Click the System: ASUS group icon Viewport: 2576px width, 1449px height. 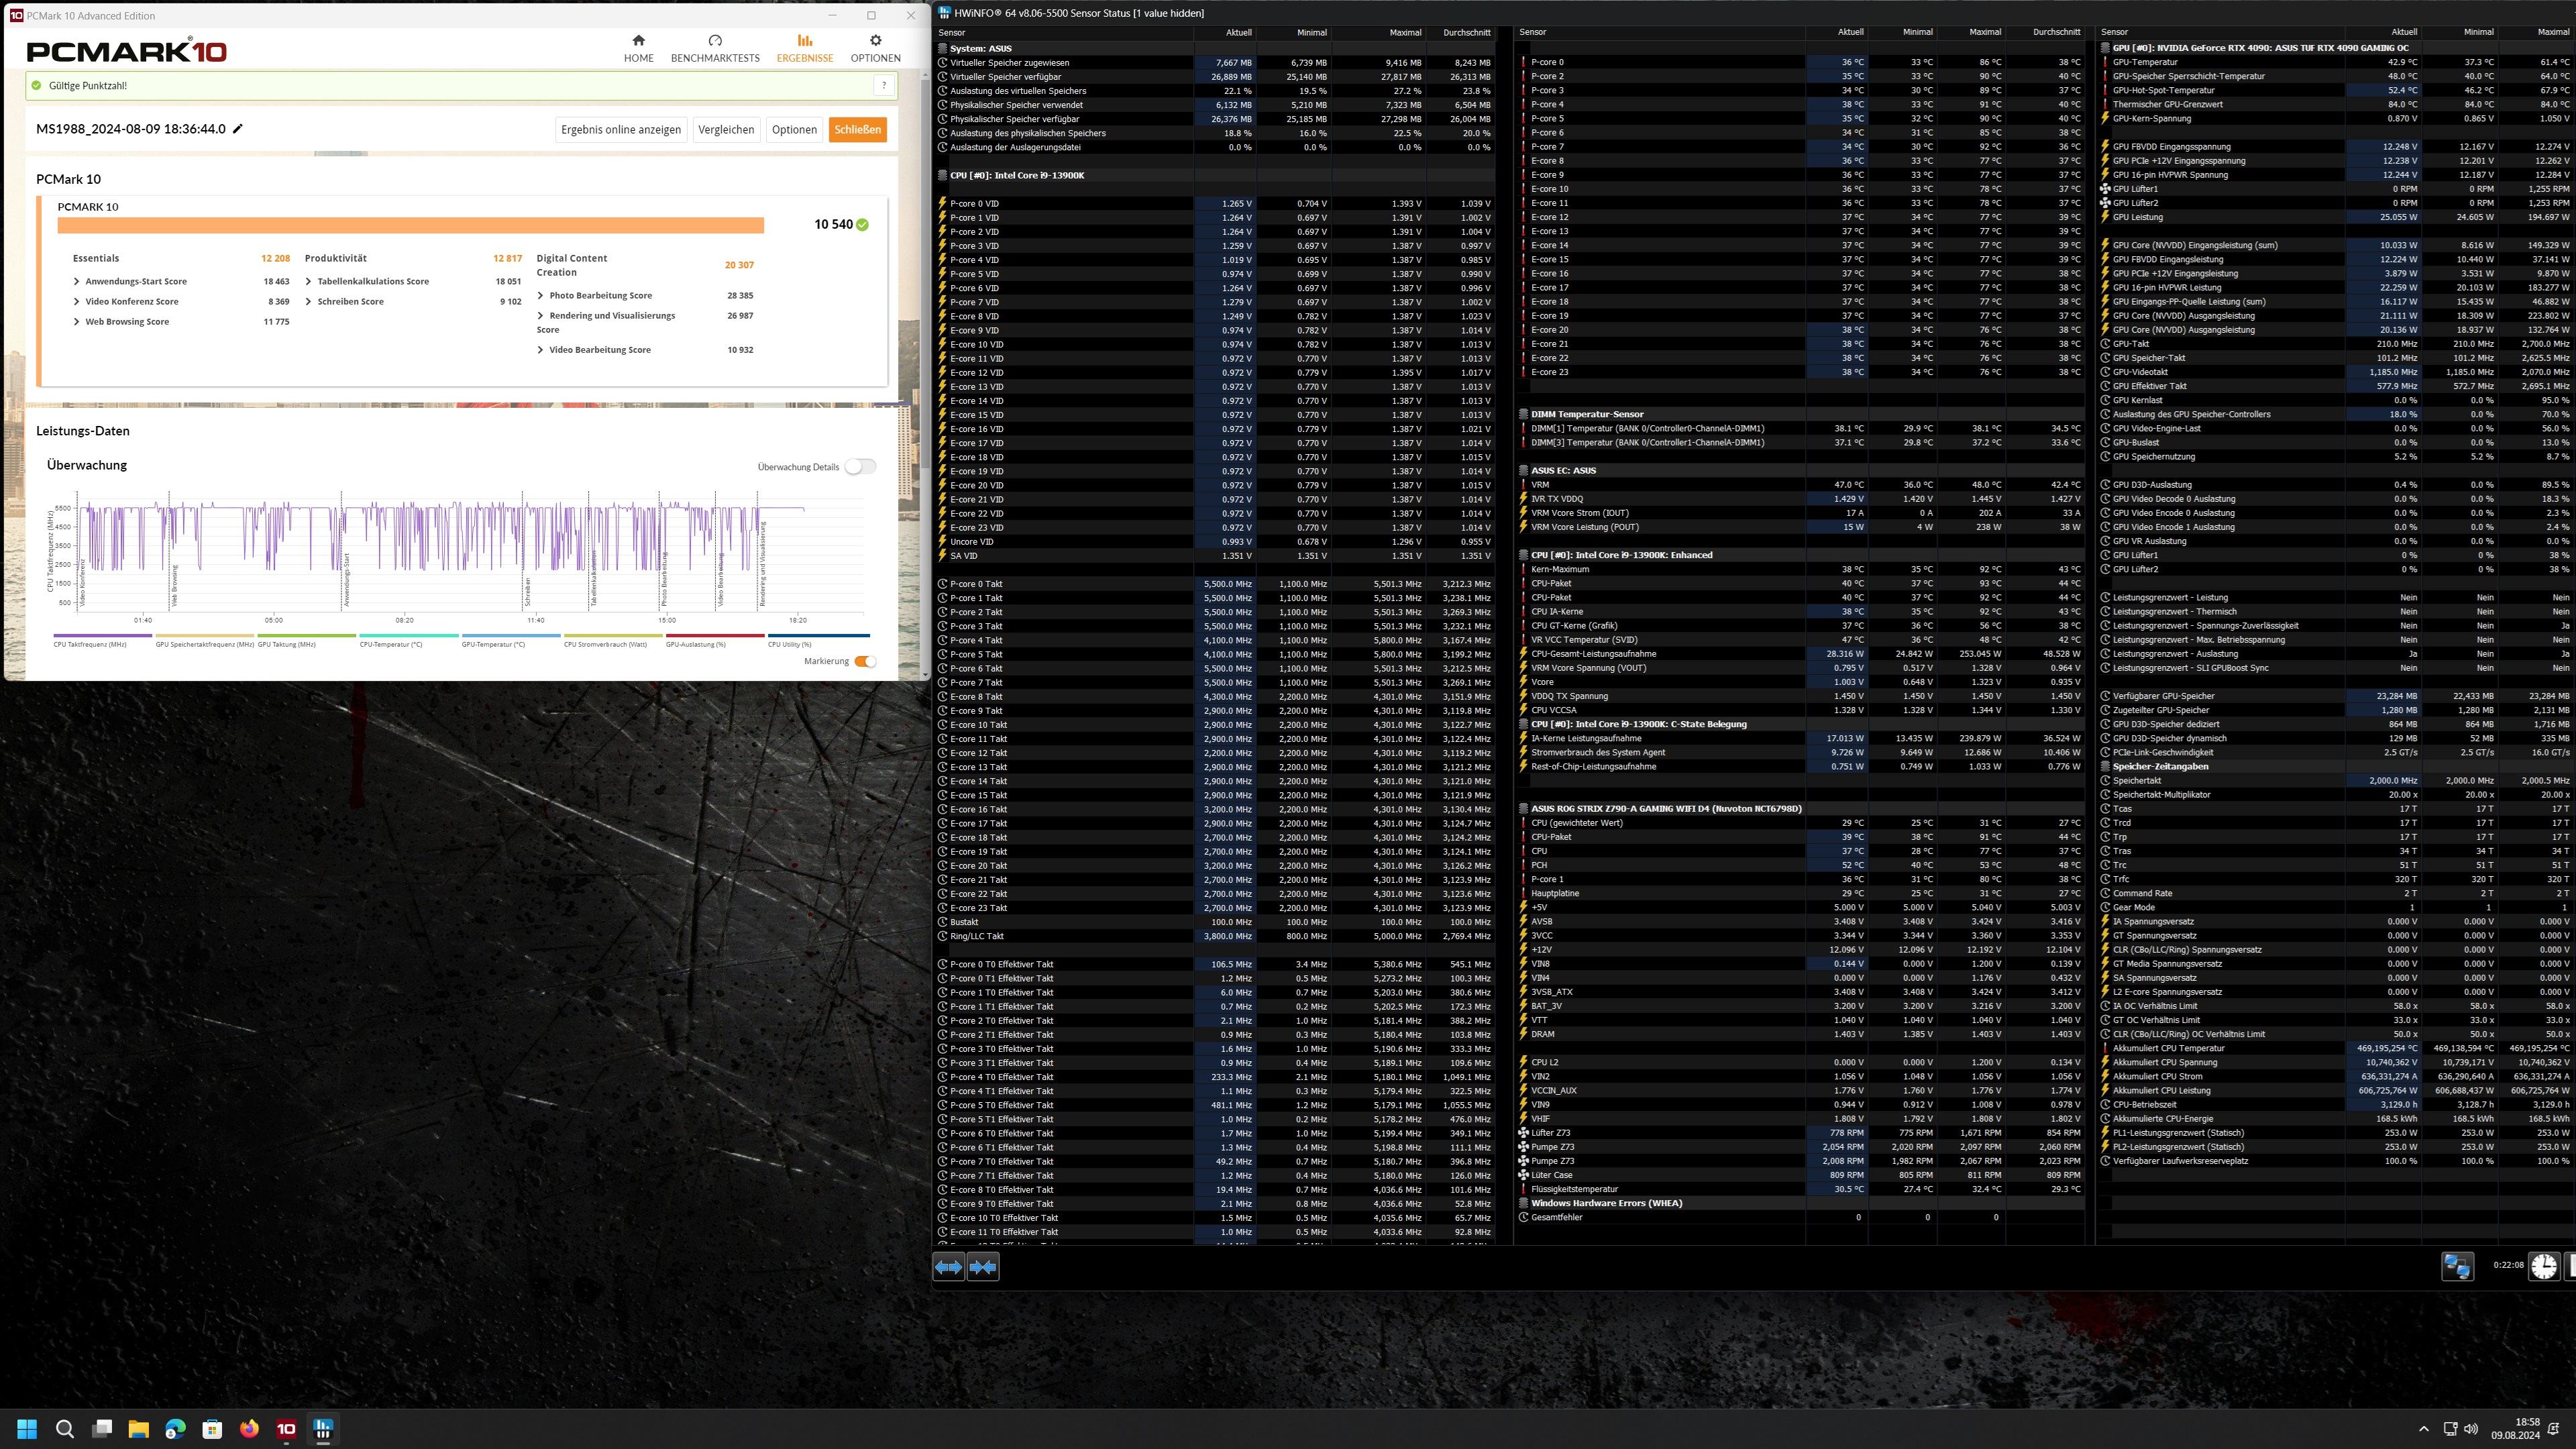943,48
